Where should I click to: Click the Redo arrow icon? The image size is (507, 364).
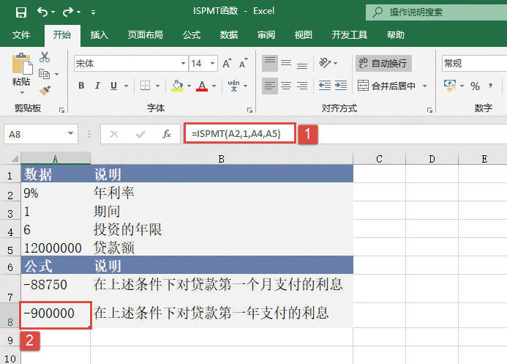68,12
